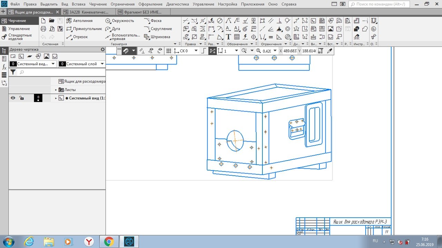Switch to the Управление toolset
Viewport: 442px width, 248px height.
coord(19,29)
